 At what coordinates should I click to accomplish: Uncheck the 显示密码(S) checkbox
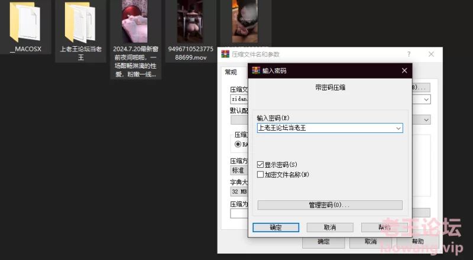pos(261,164)
